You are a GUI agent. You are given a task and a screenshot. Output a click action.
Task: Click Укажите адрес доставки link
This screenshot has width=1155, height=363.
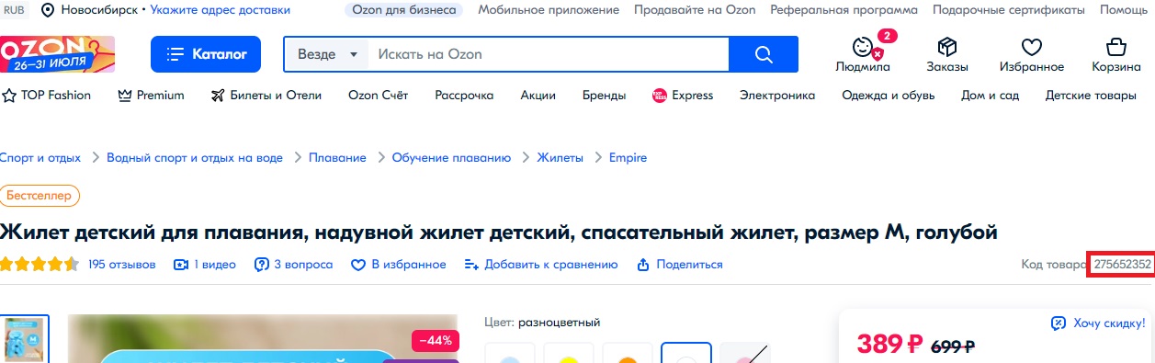pos(221,10)
